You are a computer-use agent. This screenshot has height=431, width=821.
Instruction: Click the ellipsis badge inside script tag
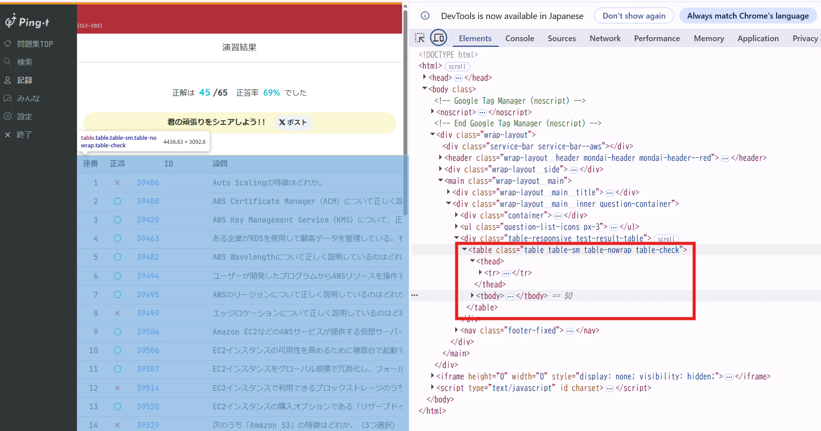coord(610,389)
